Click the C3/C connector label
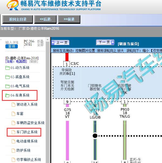This screenshot has height=163, width=162. point(75,64)
